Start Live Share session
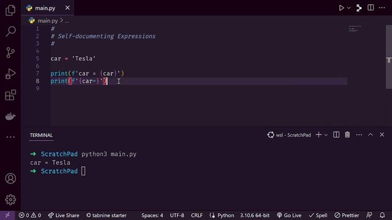This screenshot has width=392, height=220. [64, 215]
